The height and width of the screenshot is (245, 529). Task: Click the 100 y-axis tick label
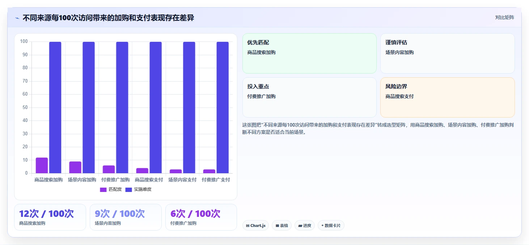point(24,41)
